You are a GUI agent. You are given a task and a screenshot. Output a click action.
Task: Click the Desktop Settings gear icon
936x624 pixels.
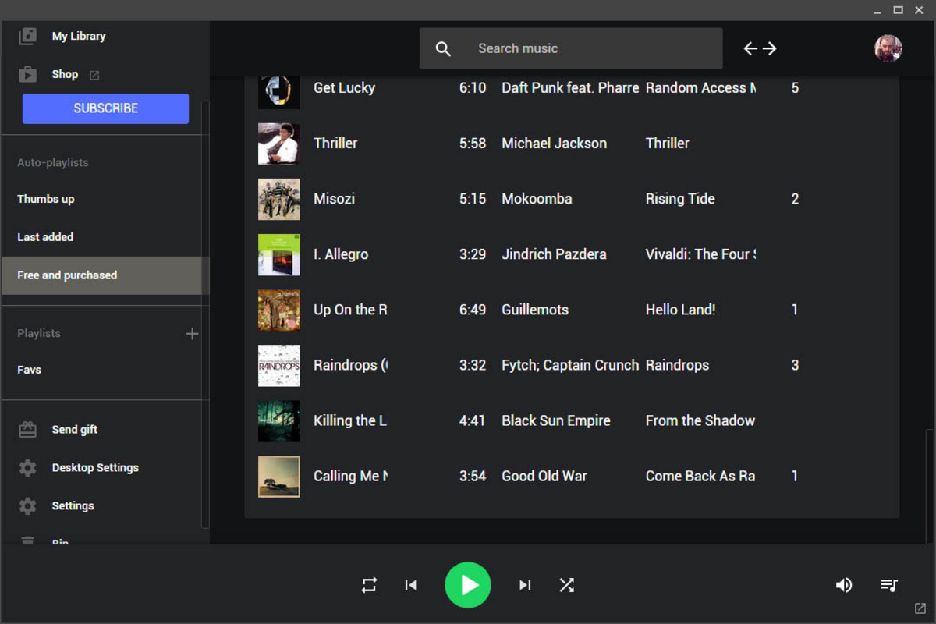coord(27,467)
